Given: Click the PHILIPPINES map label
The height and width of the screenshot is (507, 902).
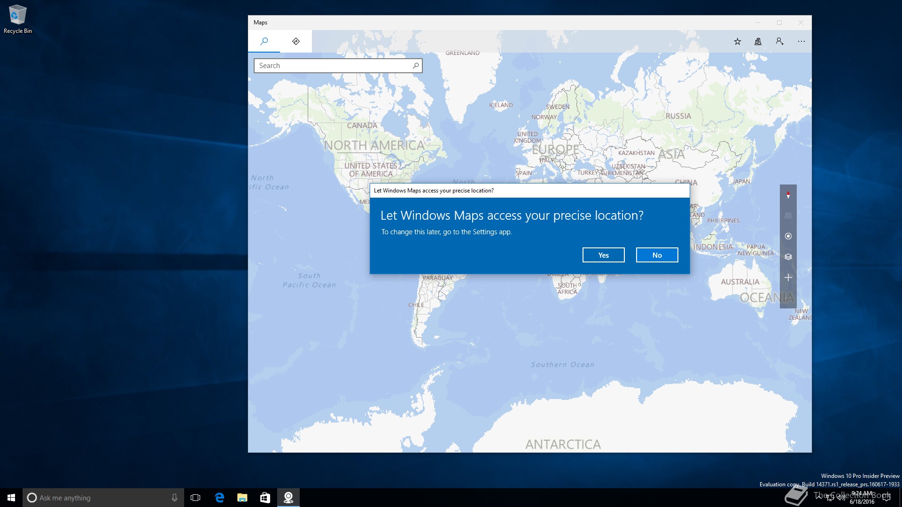Looking at the screenshot, I should (723, 221).
